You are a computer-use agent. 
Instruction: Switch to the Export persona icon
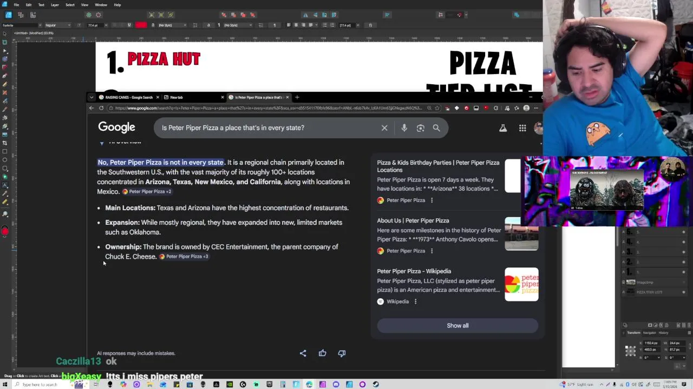[x=33, y=15]
